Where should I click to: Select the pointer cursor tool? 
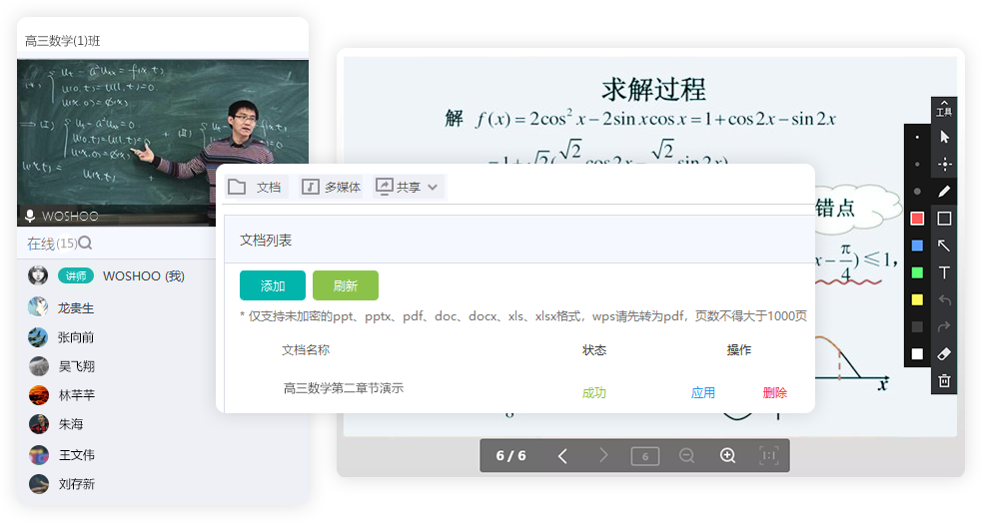click(944, 137)
